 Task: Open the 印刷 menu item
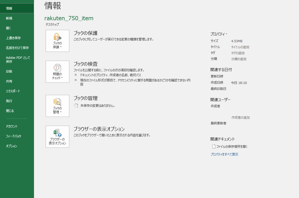point(17,71)
